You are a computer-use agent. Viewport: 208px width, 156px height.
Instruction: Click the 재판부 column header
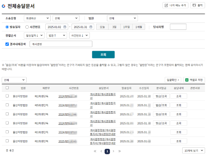click(46, 88)
